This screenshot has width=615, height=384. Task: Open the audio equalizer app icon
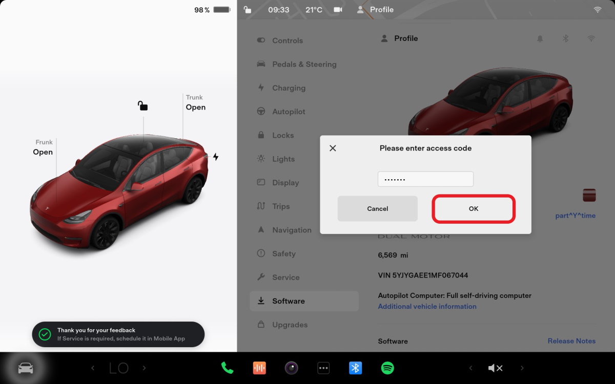260,368
